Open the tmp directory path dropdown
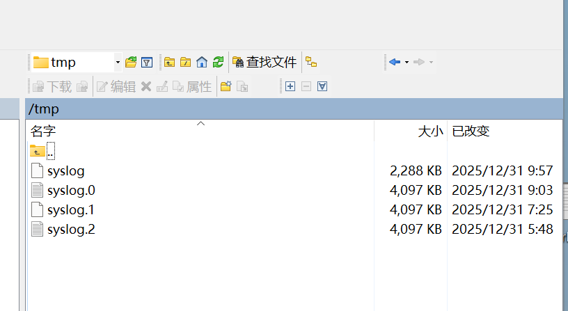This screenshot has height=311, width=568. click(118, 63)
